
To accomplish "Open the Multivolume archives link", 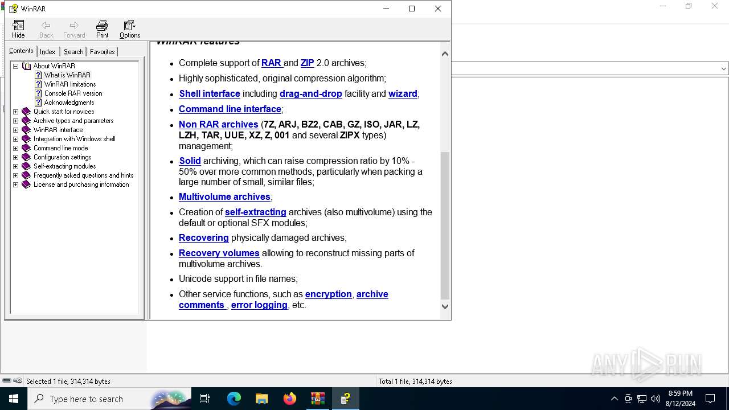I will [224, 196].
